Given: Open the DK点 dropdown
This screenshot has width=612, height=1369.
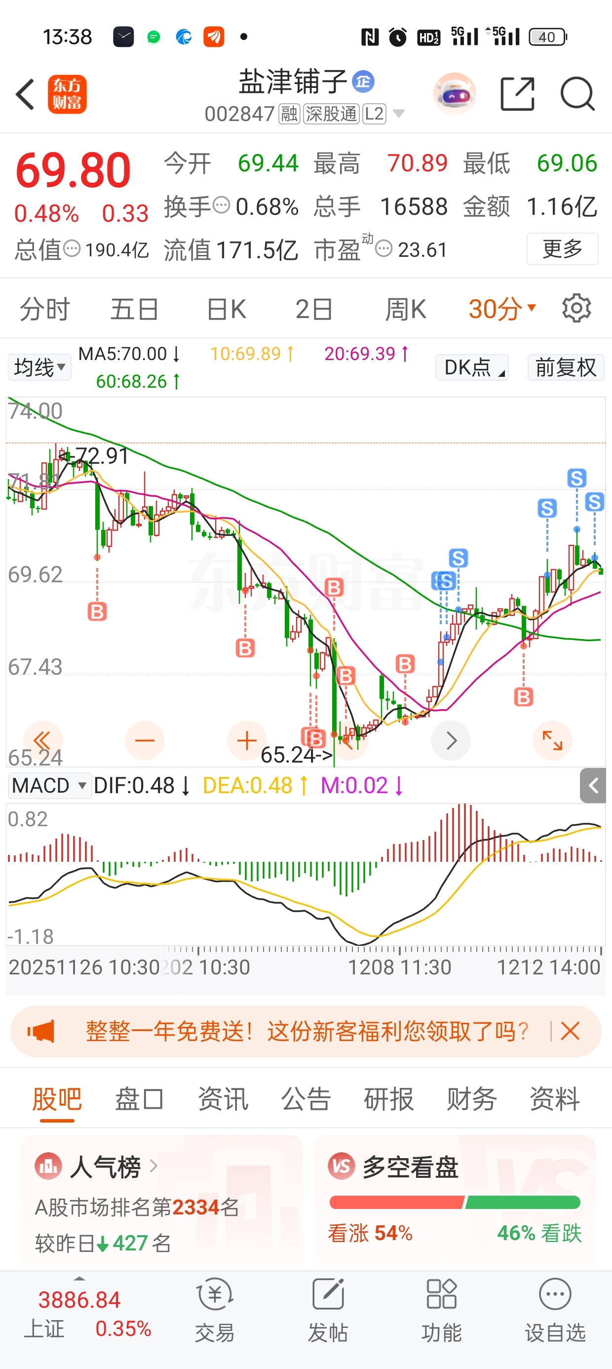Looking at the screenshot, I should (472, 367).
